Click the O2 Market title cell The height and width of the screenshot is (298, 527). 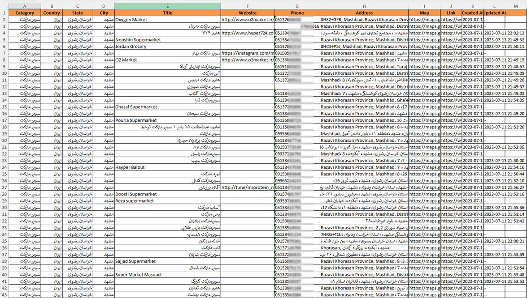[x=168, y=60]
